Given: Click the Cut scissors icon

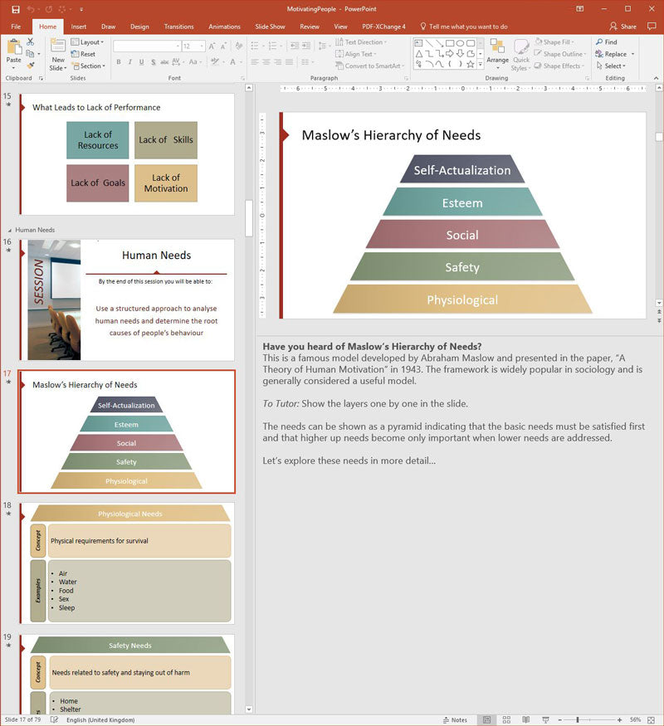Looking at the screenshot, I should coord(30,42).
